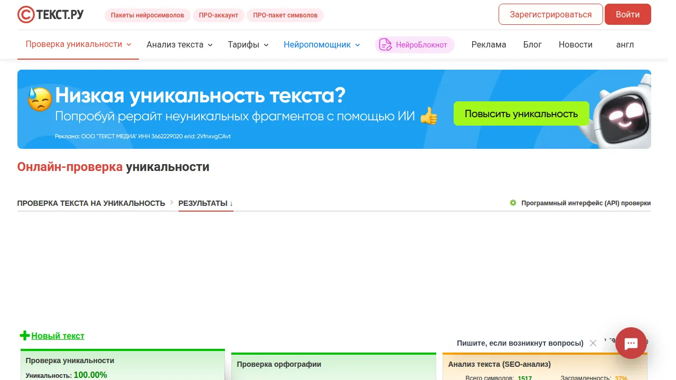Click the ТЕКСТ.РУ logo
676x380 pixels.
coord(51,14)
